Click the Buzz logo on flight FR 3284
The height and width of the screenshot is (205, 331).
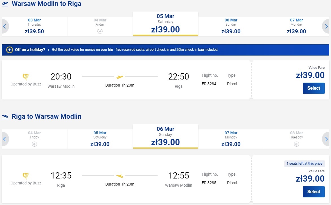[x=26, y=77]
